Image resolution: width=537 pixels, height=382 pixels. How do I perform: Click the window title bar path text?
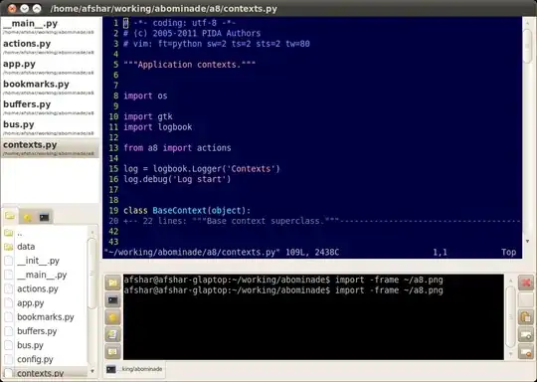tap(164, 9)
